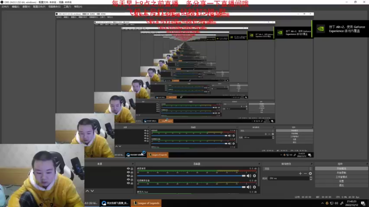Pop out the 混音器 mixer dock panel
The width and height of the screenshot is (369, 207).
click(x=259, y=164)
